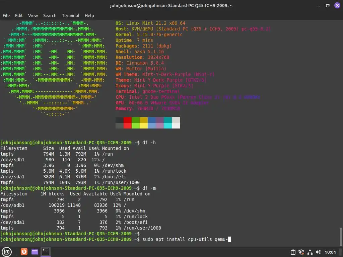Click 'OS: Linux Mint 21.2 x86_64' line

point(150,23)
